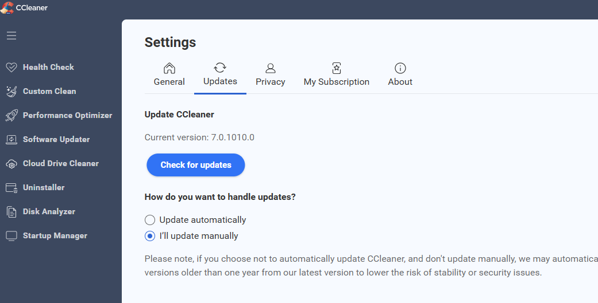This screenshot has height=303, width=598.
Task: Select the Custom Clean broom icon
Action: (x=11, y=91)
